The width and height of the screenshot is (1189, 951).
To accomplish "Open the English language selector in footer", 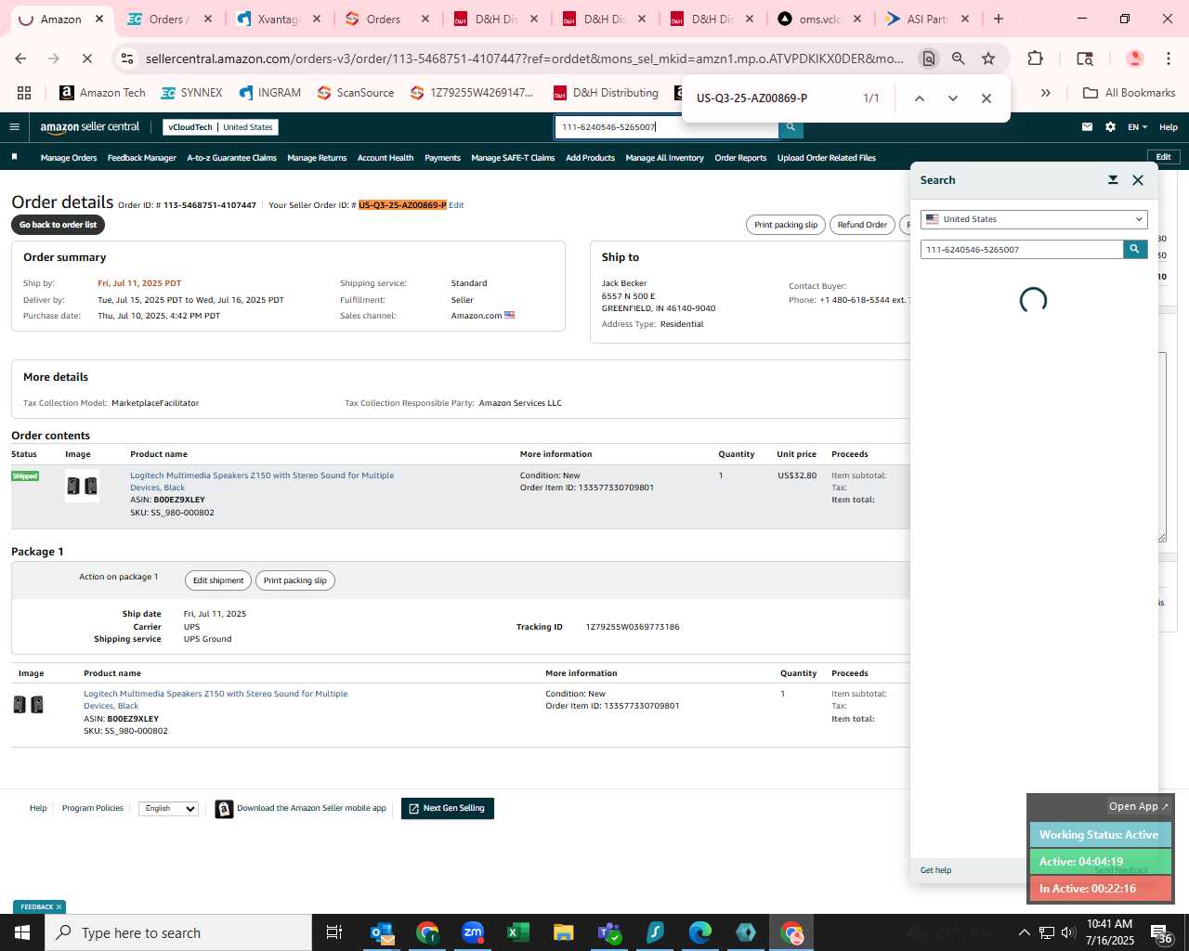I will click(x=168, y=809).
